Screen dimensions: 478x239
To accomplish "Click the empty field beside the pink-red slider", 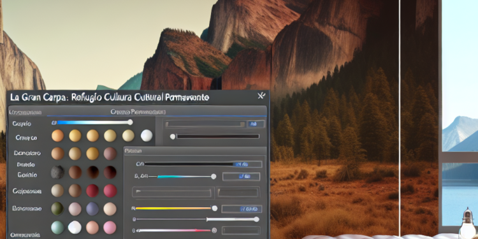I will pos(241,231).
